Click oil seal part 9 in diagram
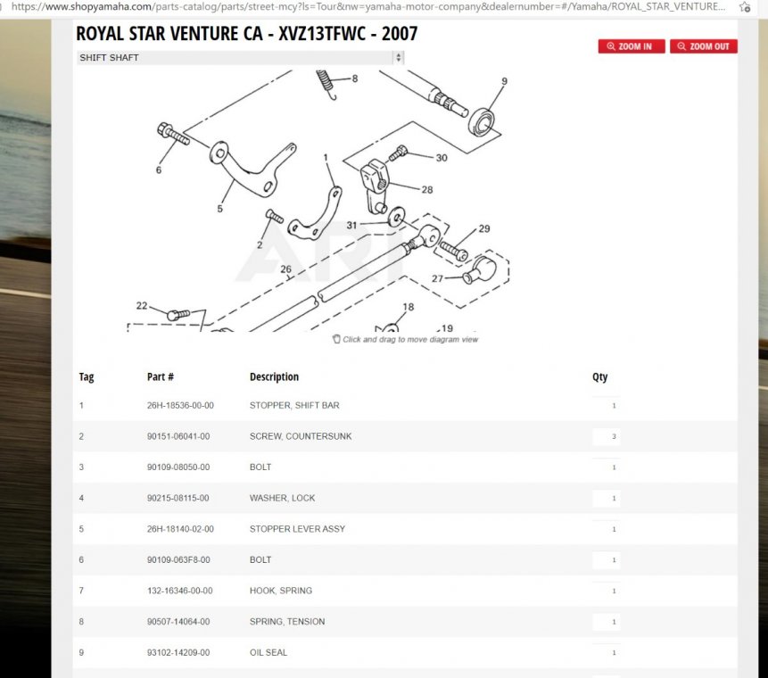 484,120
